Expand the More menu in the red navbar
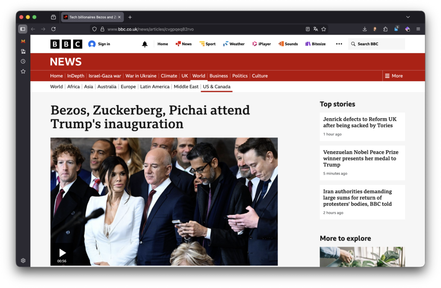The width and height of the screenshot is (441, 288). (394, 75)
